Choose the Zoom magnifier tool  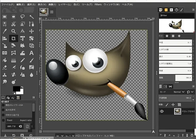tap(13, 31)
